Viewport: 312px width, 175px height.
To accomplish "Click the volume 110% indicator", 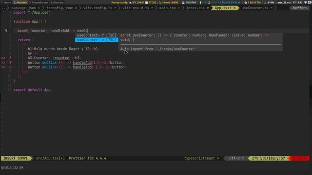I will (269, 2).
